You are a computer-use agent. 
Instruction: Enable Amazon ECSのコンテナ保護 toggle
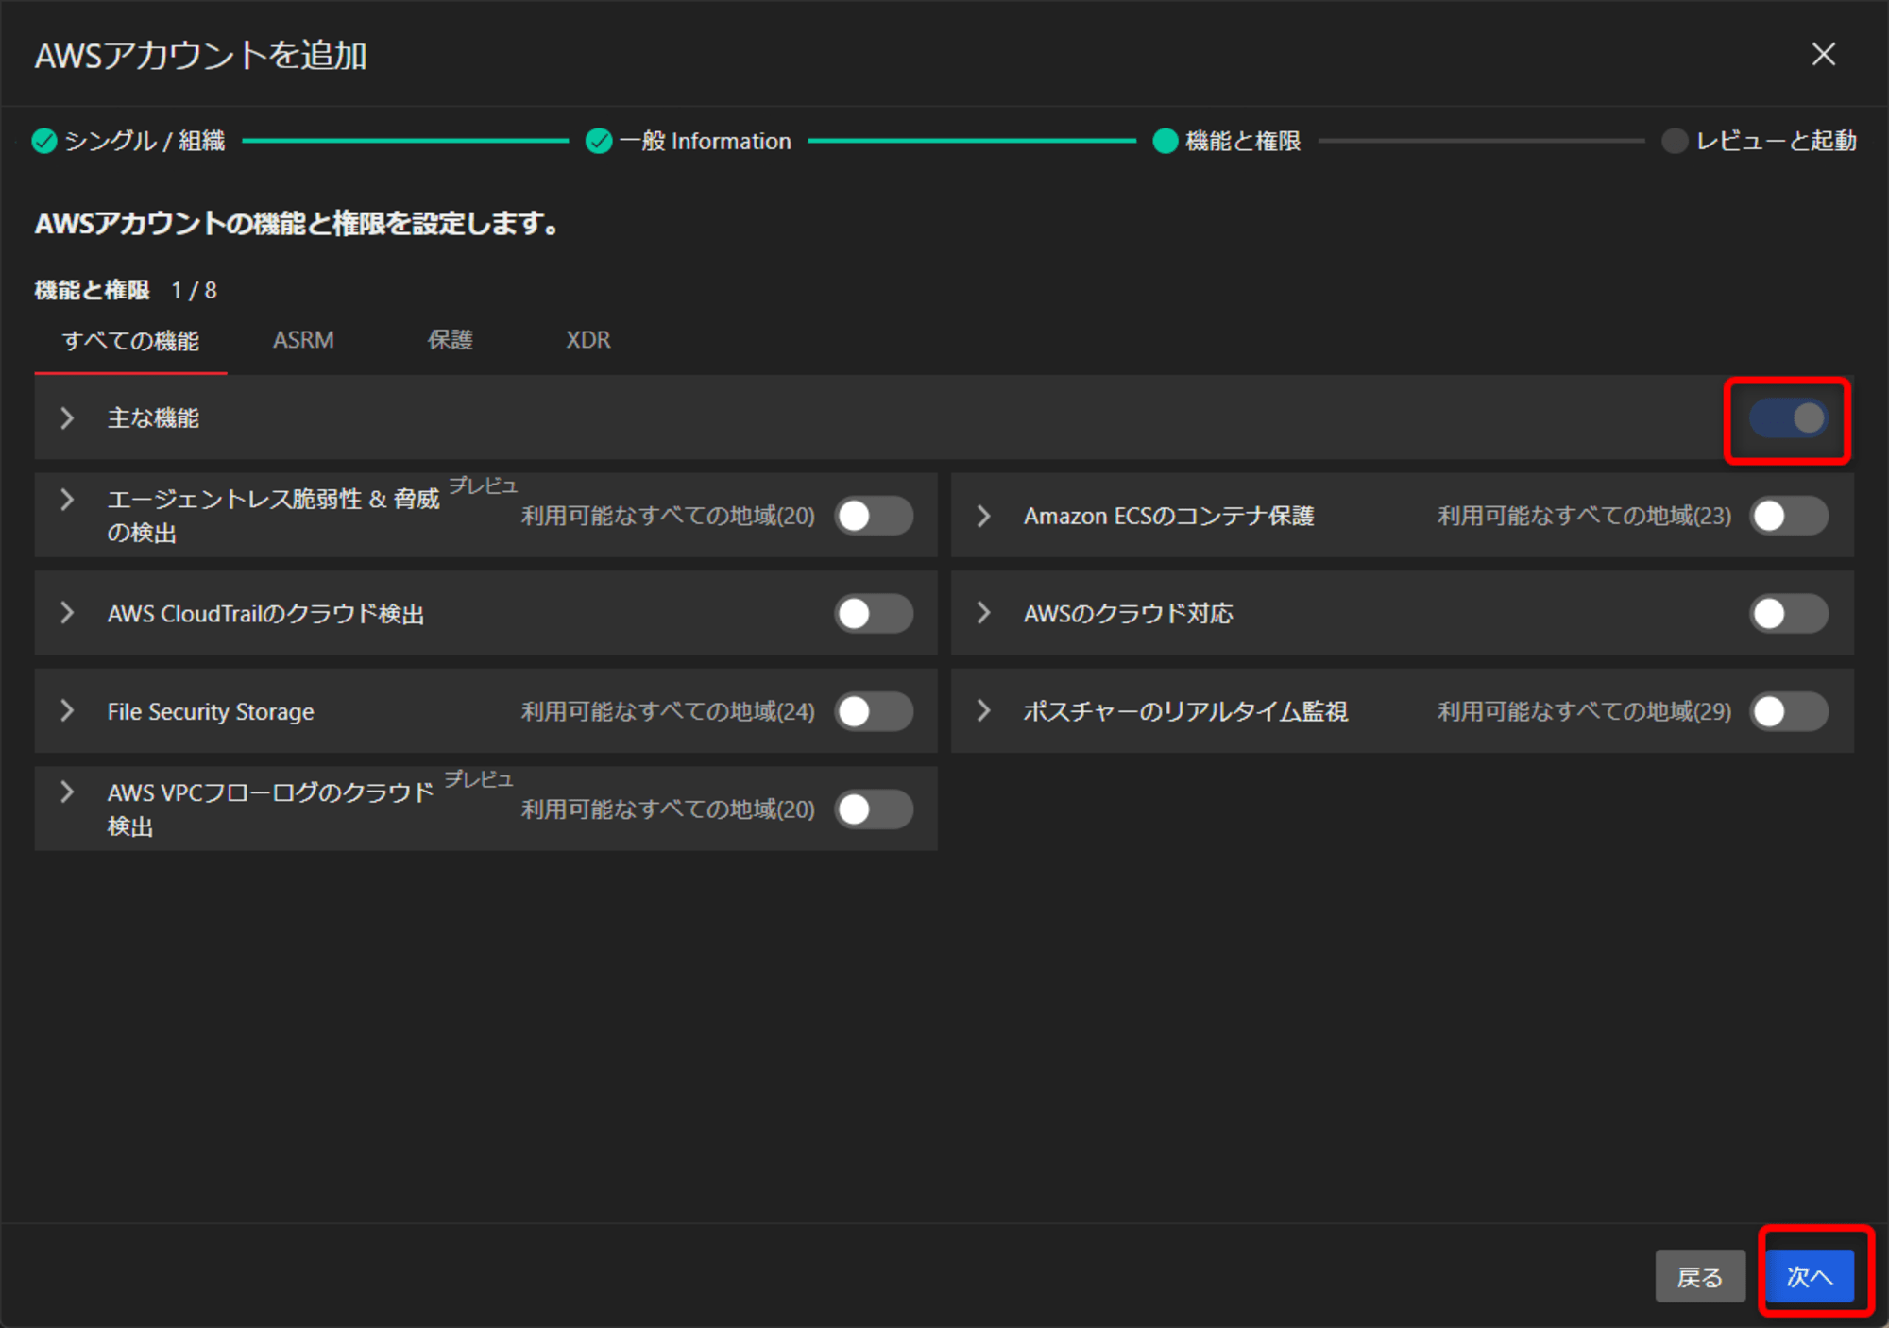click(x=1789, y=516)
